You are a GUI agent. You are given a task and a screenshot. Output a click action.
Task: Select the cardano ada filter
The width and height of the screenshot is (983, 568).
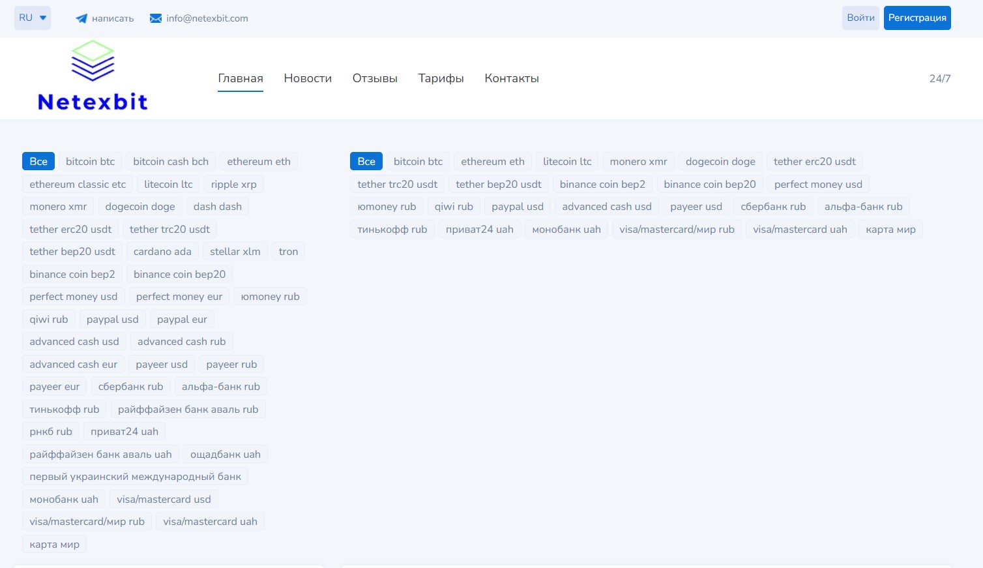[x=162, y=252]
